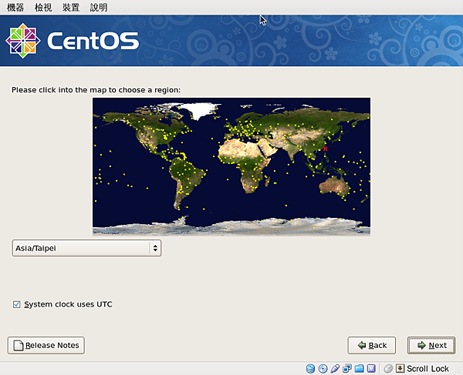
Task: Click the Release Notes button
Action: click(x=46, y=345)
